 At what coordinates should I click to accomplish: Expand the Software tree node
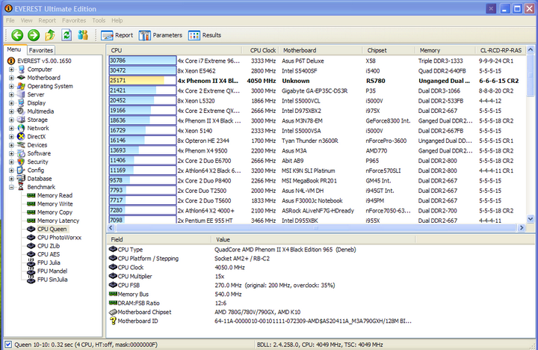pyautogui.click(x=11, y=153)
